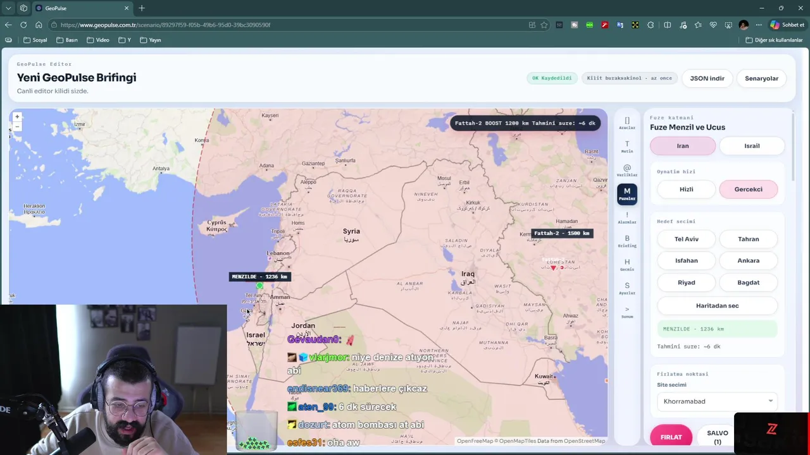The height and width of the screenshot is (455, 810).
Task: Open Video bookmarks folder
Action: click(98, 40)
